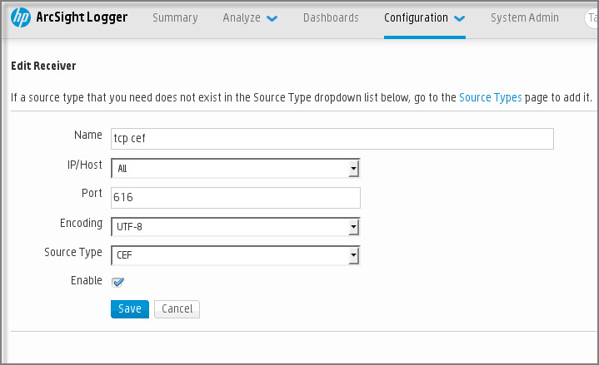
Task: Click the Enable label text
Action: click(x=87, y=281)
